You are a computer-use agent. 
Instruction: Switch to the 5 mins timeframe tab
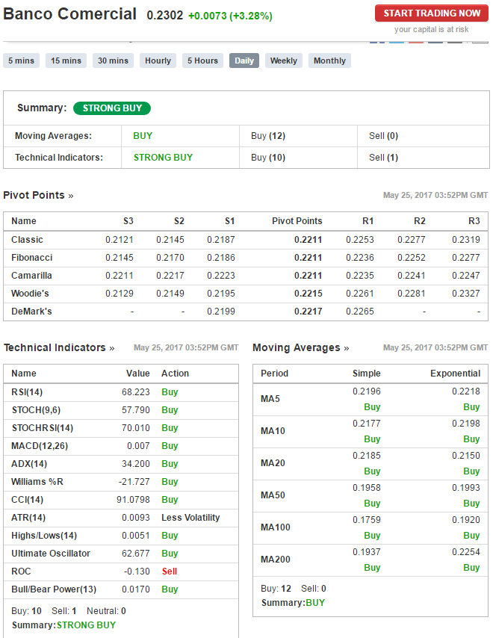(21, 61)
